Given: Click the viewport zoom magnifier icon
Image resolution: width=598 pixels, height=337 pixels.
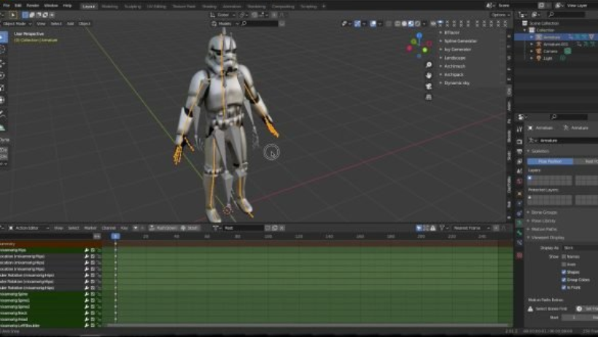Looking at the screenshot, I should click(x=429, y=65).
